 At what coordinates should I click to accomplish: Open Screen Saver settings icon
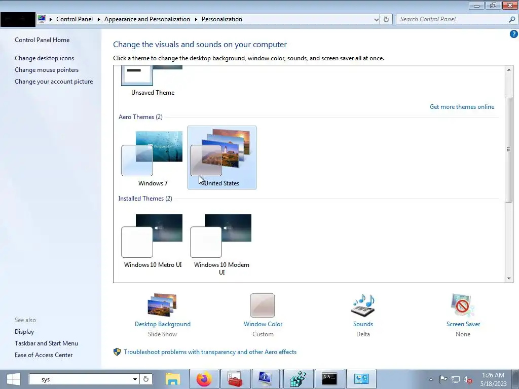(x=463, y=305)
